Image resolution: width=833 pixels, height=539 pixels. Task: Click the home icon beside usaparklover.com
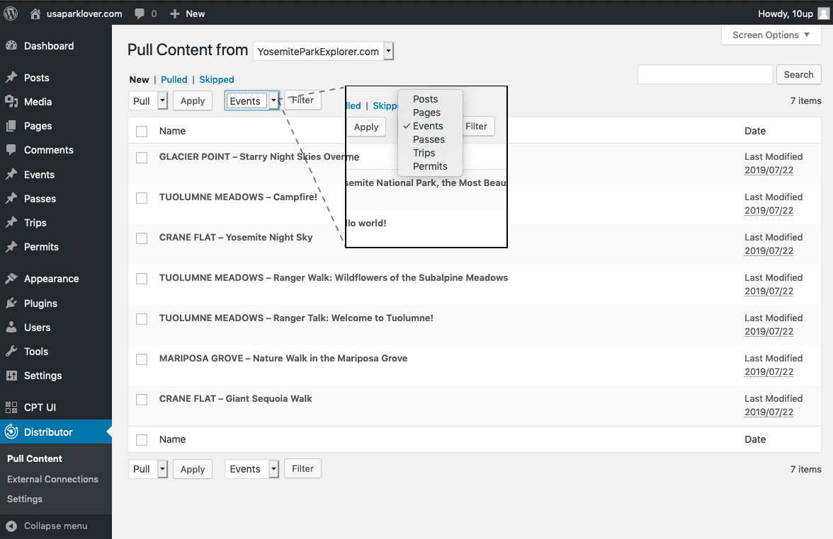35,14
